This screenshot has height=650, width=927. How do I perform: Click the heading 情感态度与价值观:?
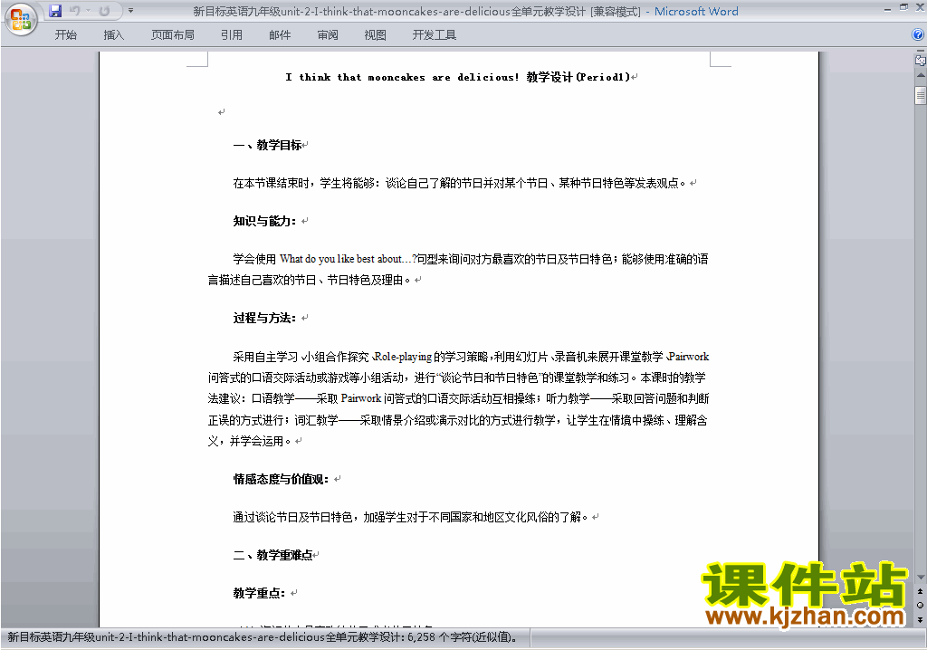tap(281, 479)
